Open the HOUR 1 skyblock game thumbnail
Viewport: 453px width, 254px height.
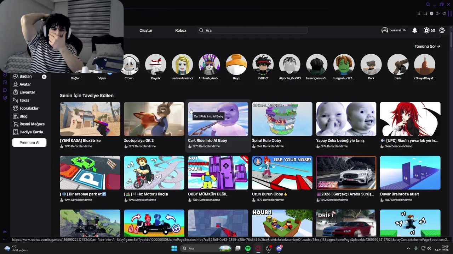282,223
